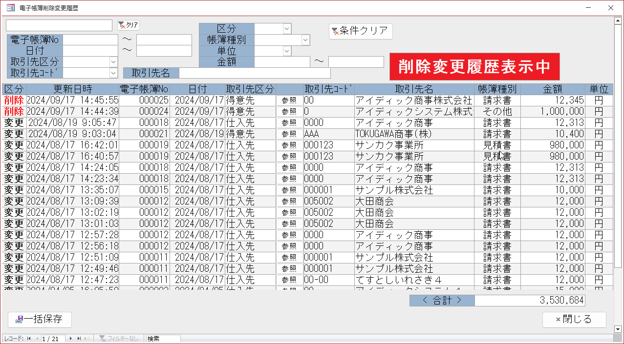Click 参照 button for TOKUGAWA商事(株) row
The image size is (624, 344).
289,134
